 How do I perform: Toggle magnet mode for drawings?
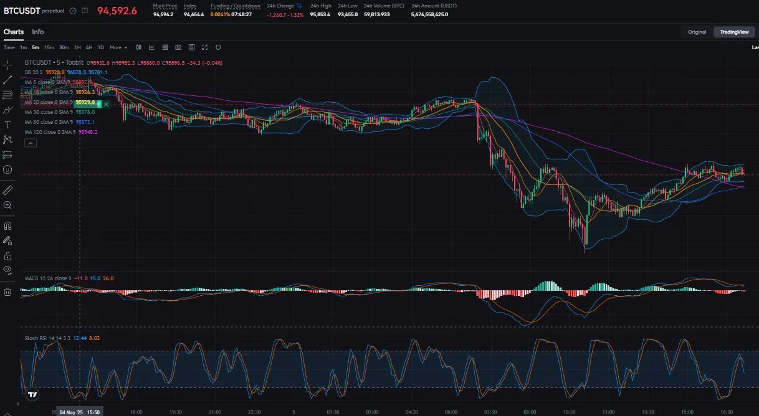[7, 225]
